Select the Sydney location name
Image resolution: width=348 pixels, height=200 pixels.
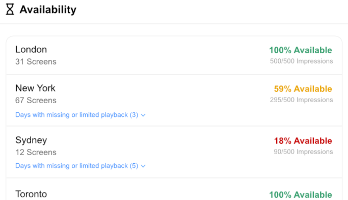[x=31, y=140]
